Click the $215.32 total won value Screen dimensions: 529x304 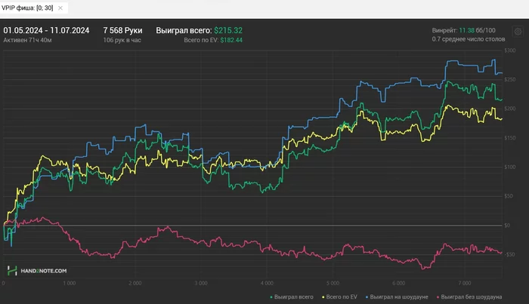228,31
